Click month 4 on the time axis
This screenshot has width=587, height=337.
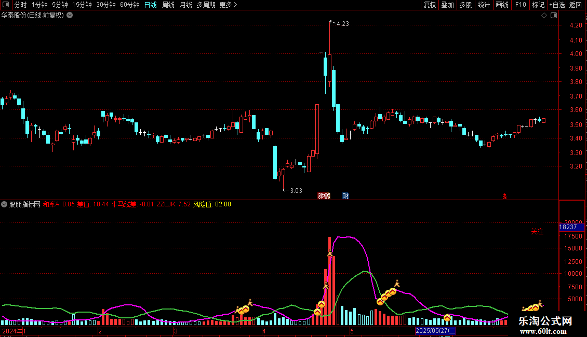pos(264,331)
